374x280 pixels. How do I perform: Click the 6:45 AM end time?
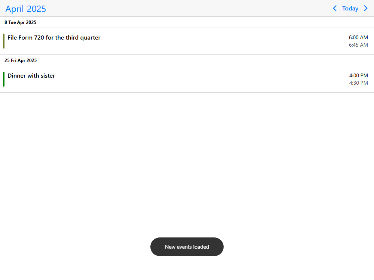point(358,45)
